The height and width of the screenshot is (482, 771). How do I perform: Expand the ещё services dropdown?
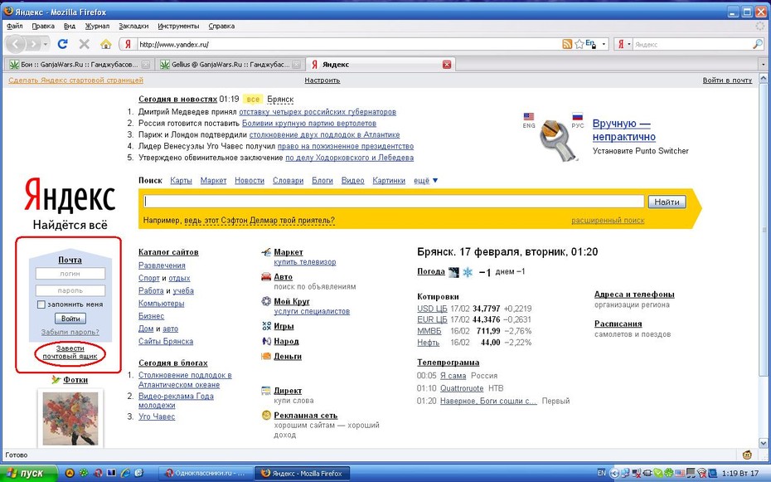click(425, 181)
